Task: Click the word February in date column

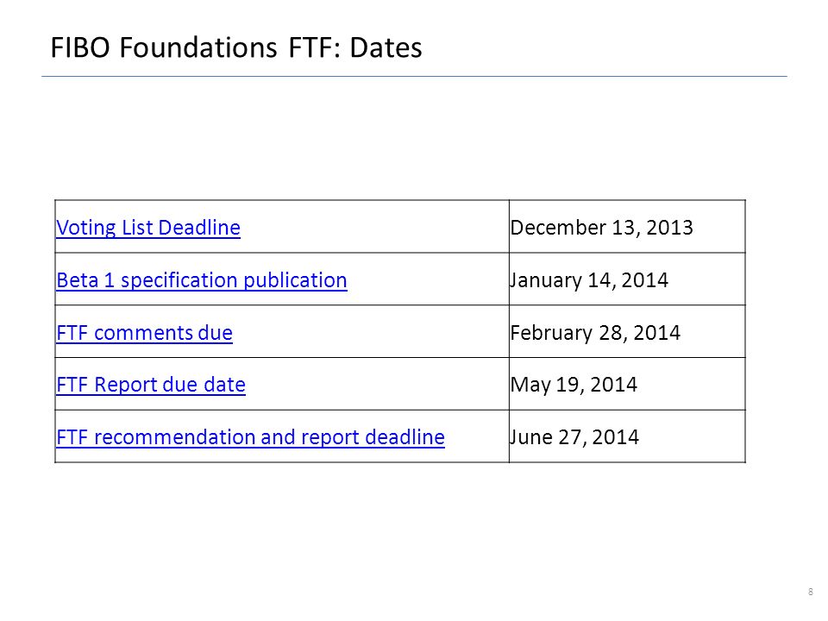Action: coord(551,333)
